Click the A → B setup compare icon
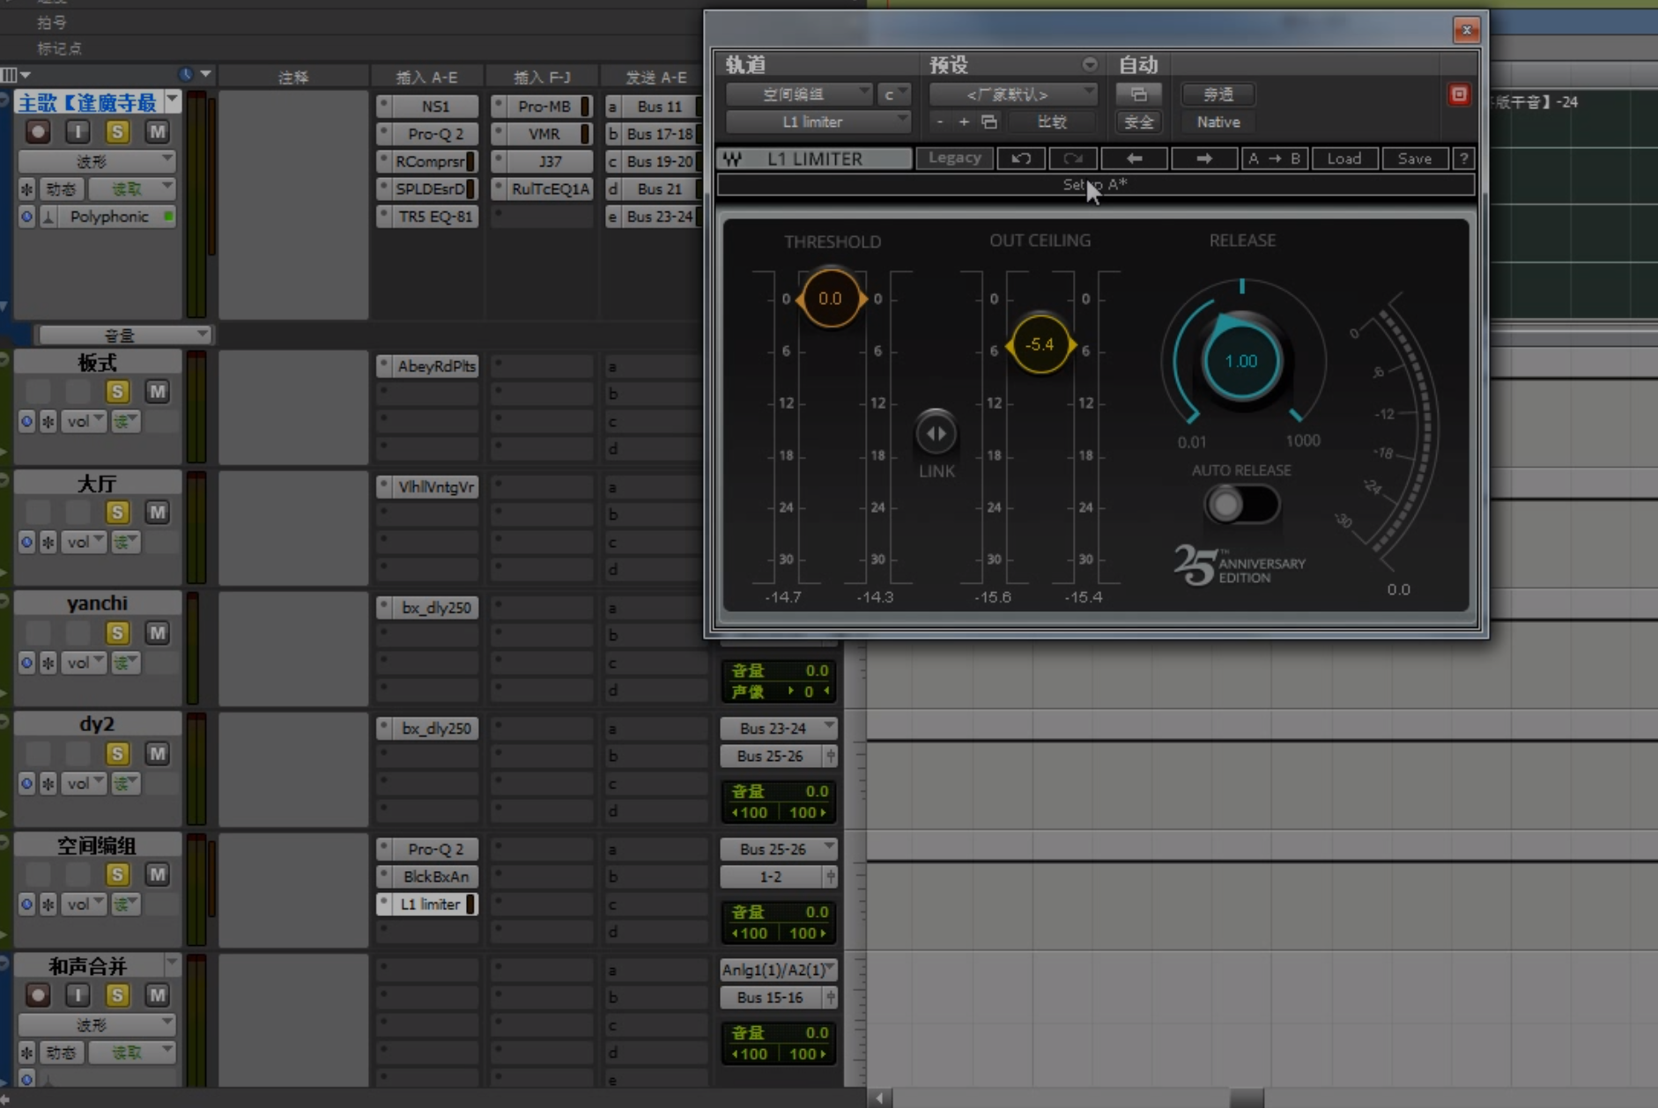 pos(1275,159)
